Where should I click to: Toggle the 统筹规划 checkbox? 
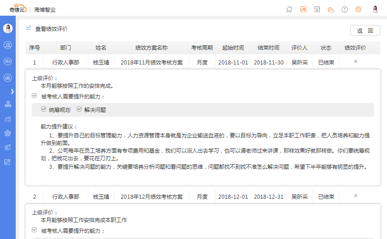43,109
